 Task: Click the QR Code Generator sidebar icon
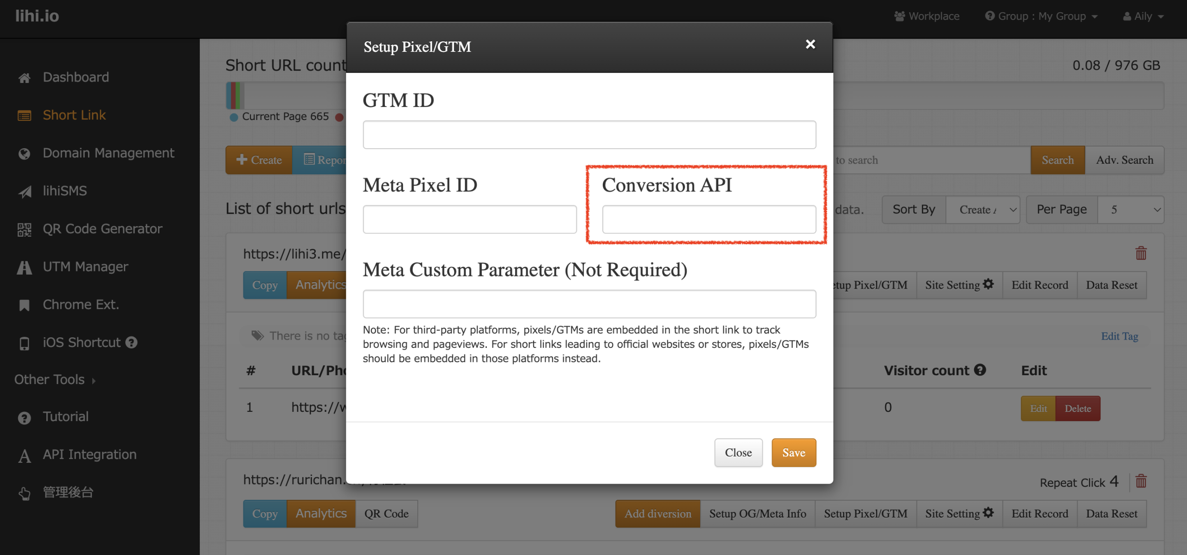click(24, 229)
